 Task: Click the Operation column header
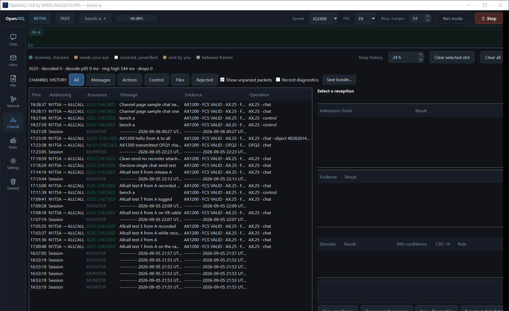259,95
